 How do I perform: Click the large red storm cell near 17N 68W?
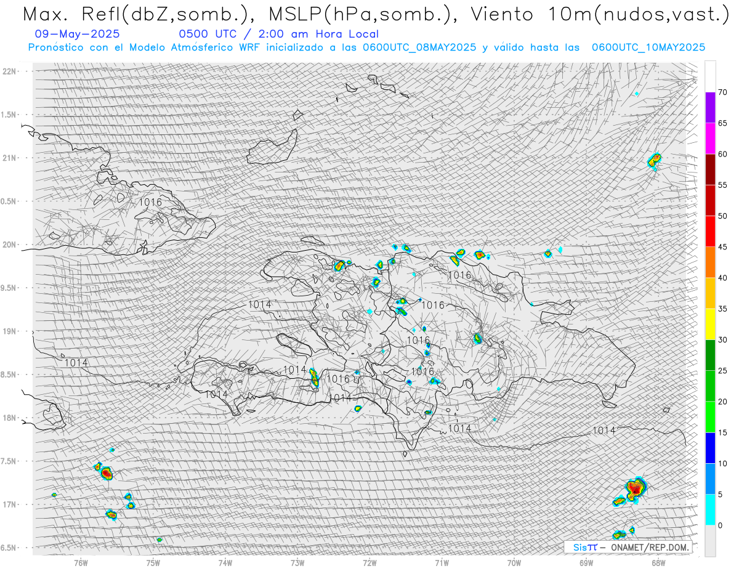(636, 488)
